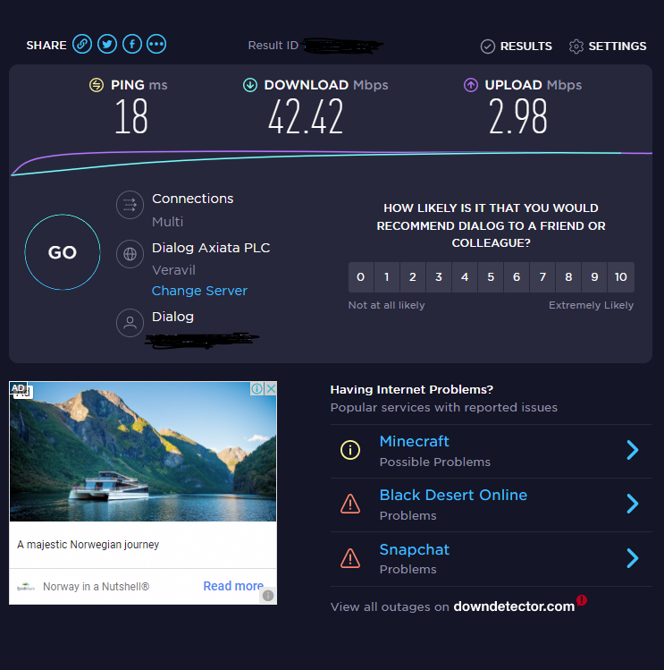
Task: Click red alert badge beside downdetector.com
Action: 582,600
